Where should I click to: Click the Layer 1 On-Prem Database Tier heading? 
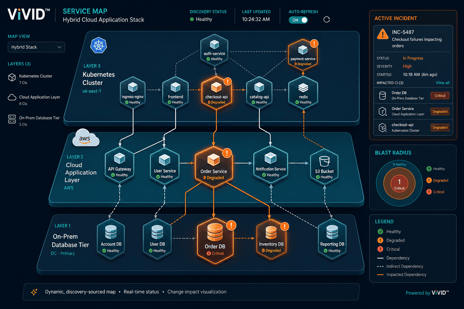click(x=70, y=241)
